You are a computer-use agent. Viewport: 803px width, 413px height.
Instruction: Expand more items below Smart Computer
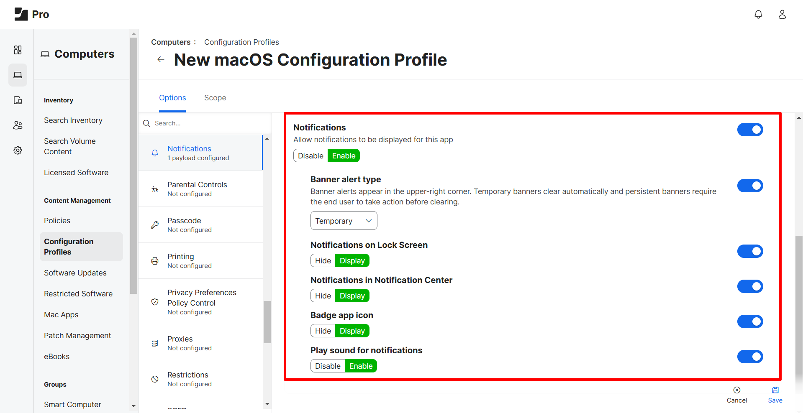click(133, 406)
